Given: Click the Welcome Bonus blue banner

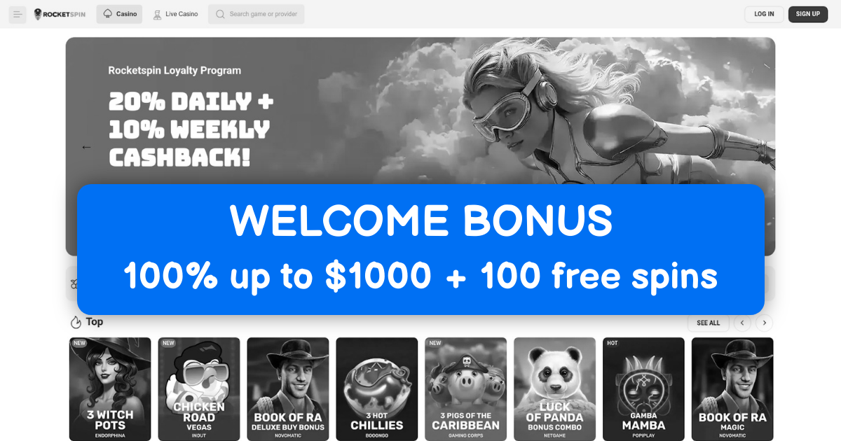Looking at the screenshot, I should 420,249.
